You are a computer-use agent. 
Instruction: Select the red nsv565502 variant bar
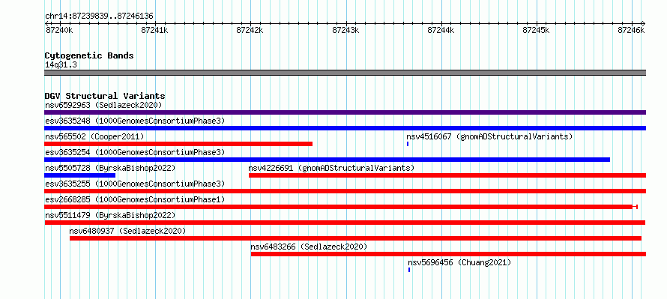[x=178, y=144]
